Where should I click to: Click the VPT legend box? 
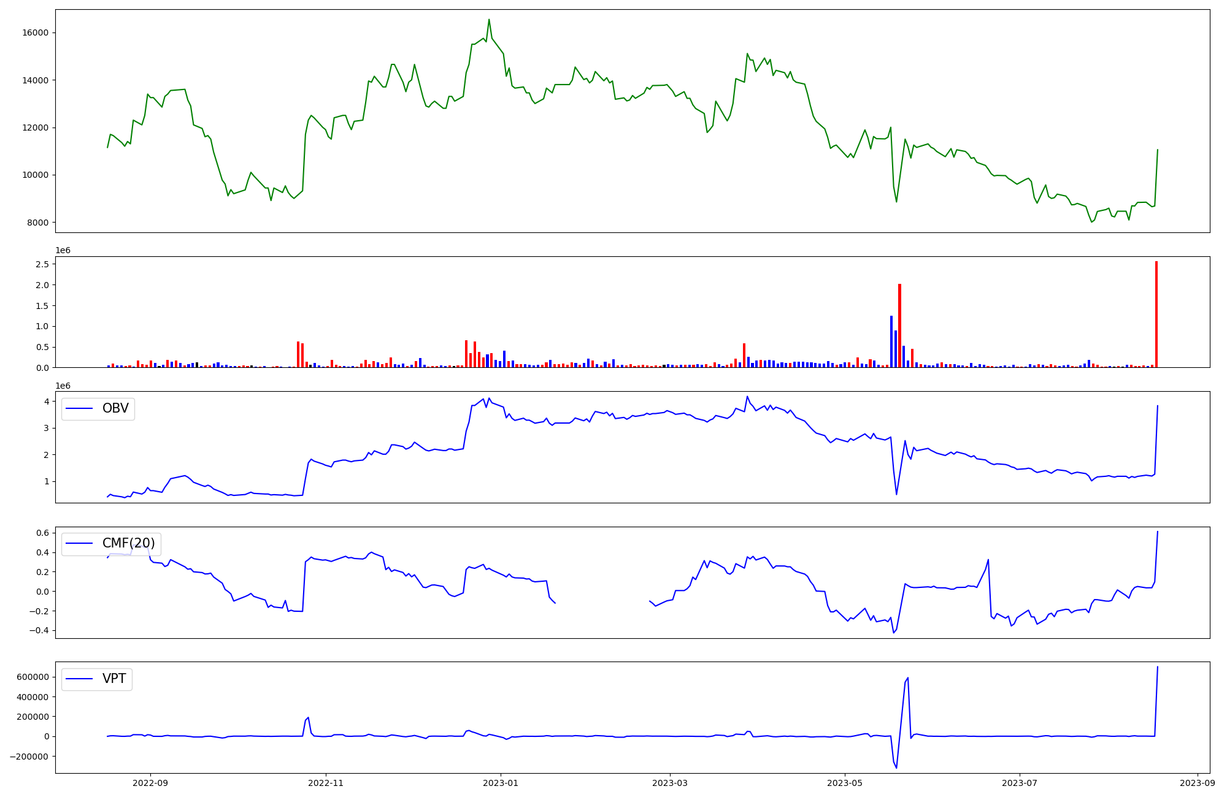(x=97, y=679)
